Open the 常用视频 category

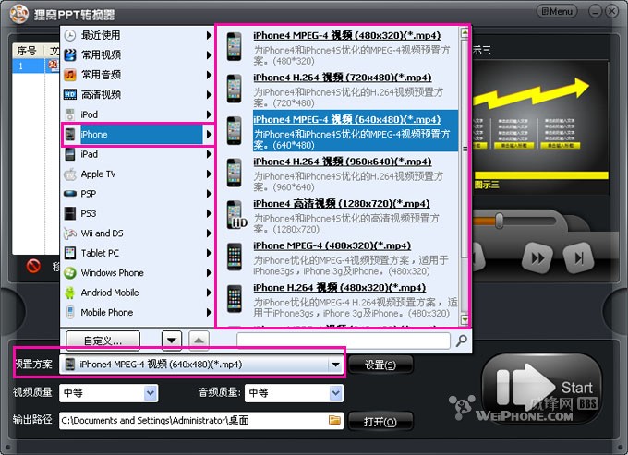pos(138,54)
